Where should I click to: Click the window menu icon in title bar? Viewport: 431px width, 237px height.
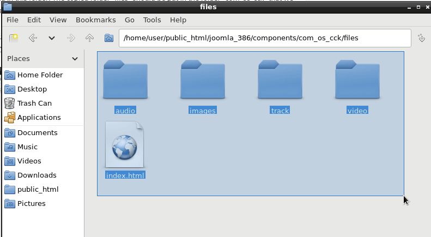[x=8, y=7]
